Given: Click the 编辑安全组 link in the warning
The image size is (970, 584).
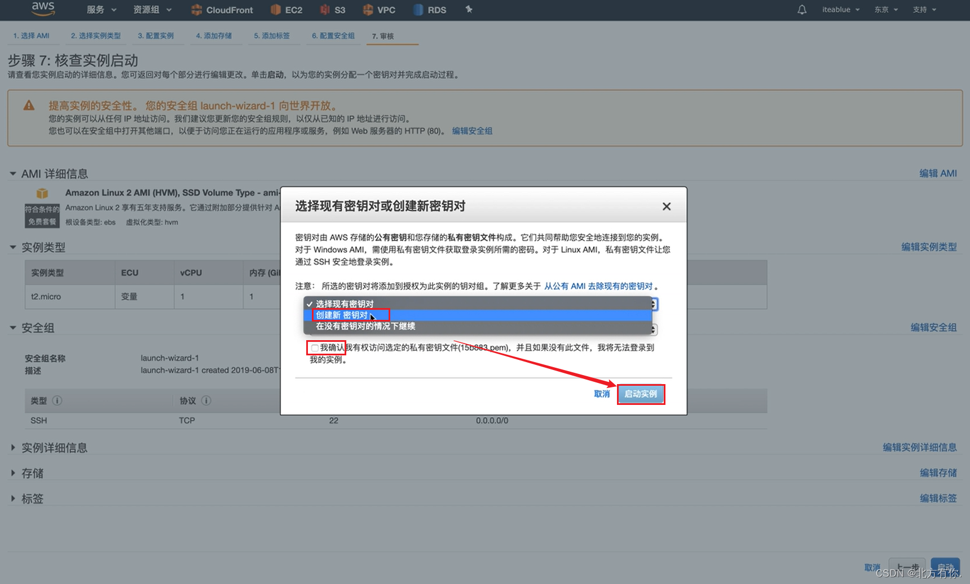Looking at the screenshot, I should [x=471, y=130].
